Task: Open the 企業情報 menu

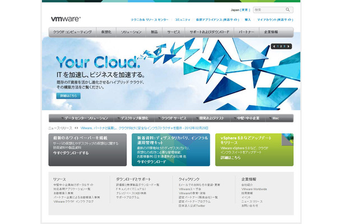Action: point(271,32)
